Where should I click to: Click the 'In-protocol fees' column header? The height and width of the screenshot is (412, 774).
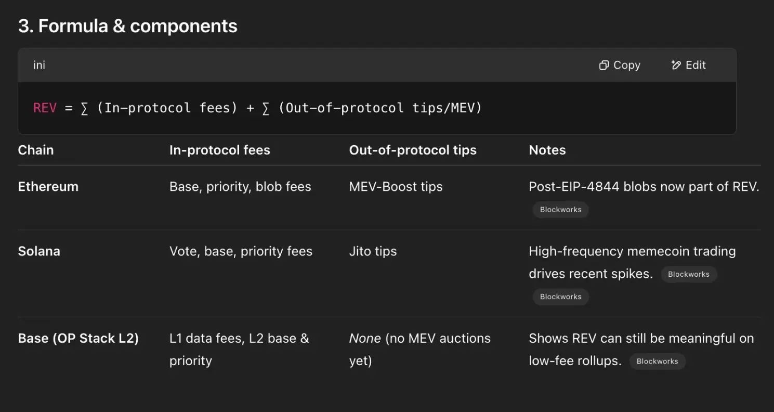pos(219,150)
